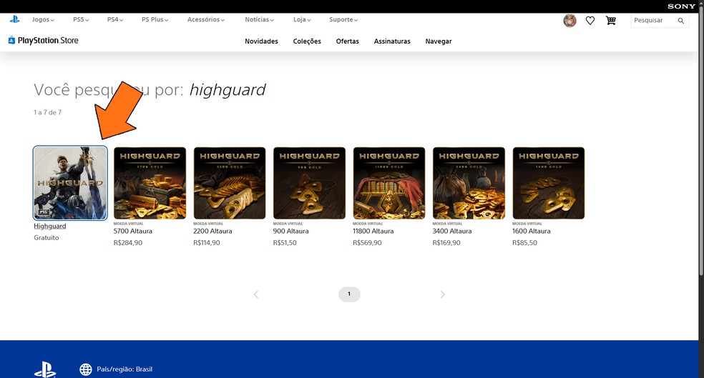This screenshot has height=378, width=704.
Task: Click the 900 Altaura product title
Action: tap(291, 232)
